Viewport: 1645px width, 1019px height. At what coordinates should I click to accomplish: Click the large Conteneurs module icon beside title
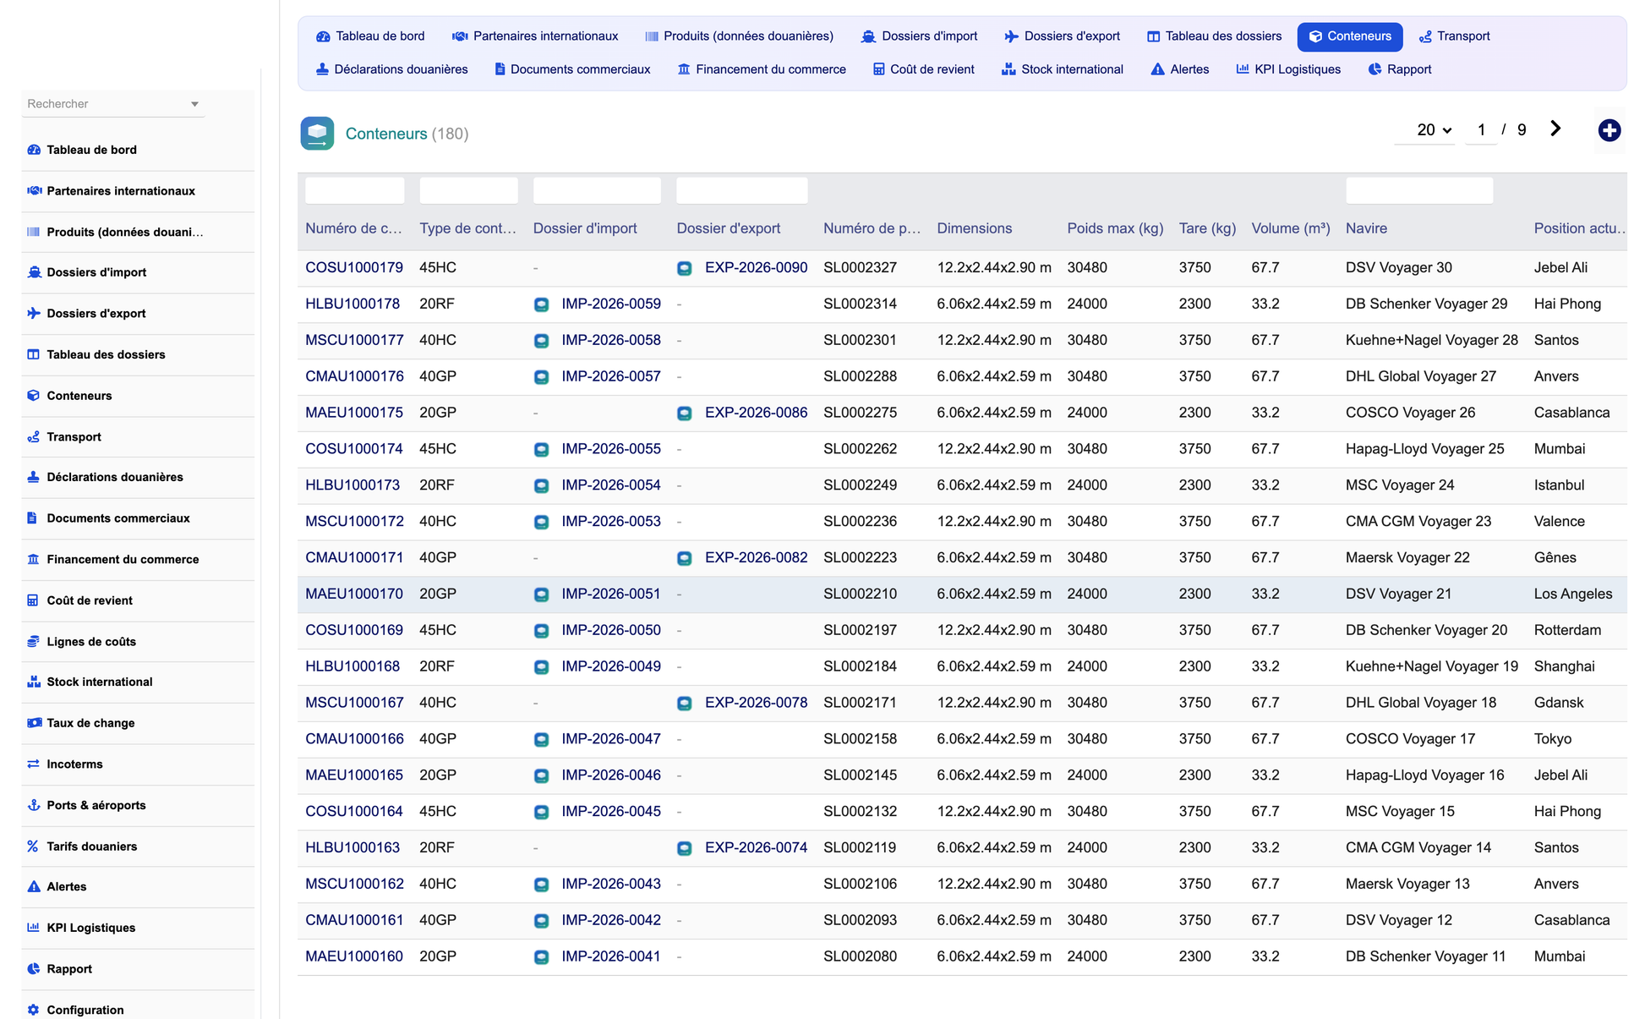point(317,134)
